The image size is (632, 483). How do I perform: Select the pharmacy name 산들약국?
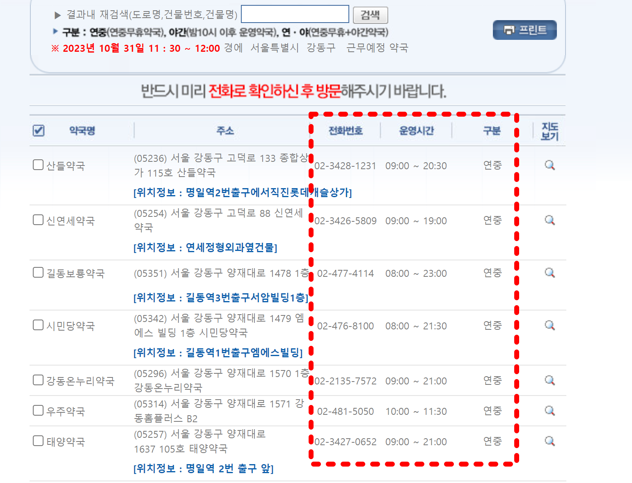pos(66,166)
